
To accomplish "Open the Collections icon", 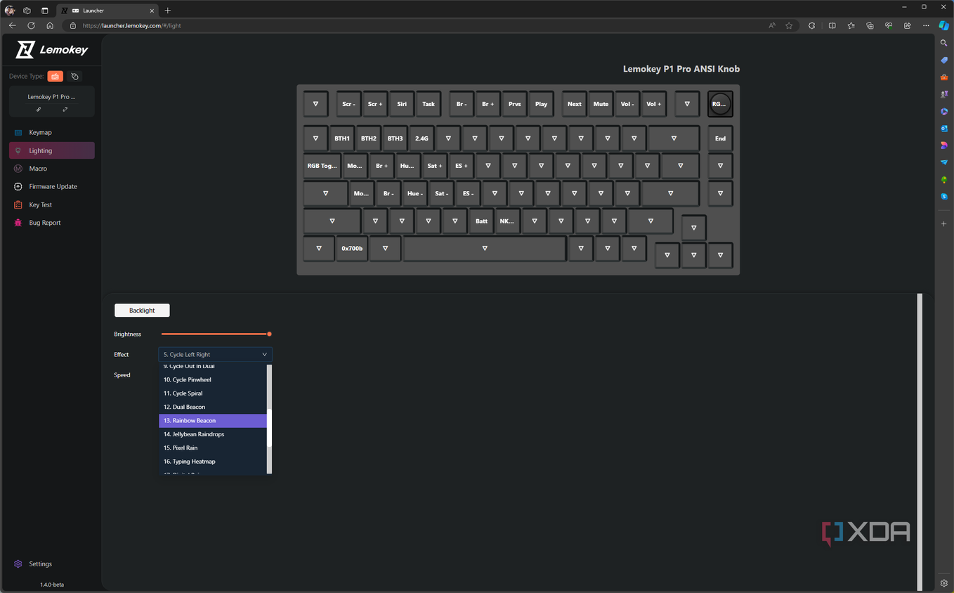I will coord(870,25).
